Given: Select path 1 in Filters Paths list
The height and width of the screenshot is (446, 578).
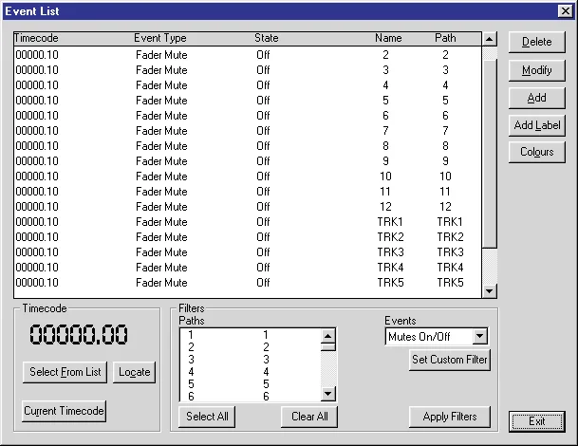Looking at the screenshot, I should (251, 335).
